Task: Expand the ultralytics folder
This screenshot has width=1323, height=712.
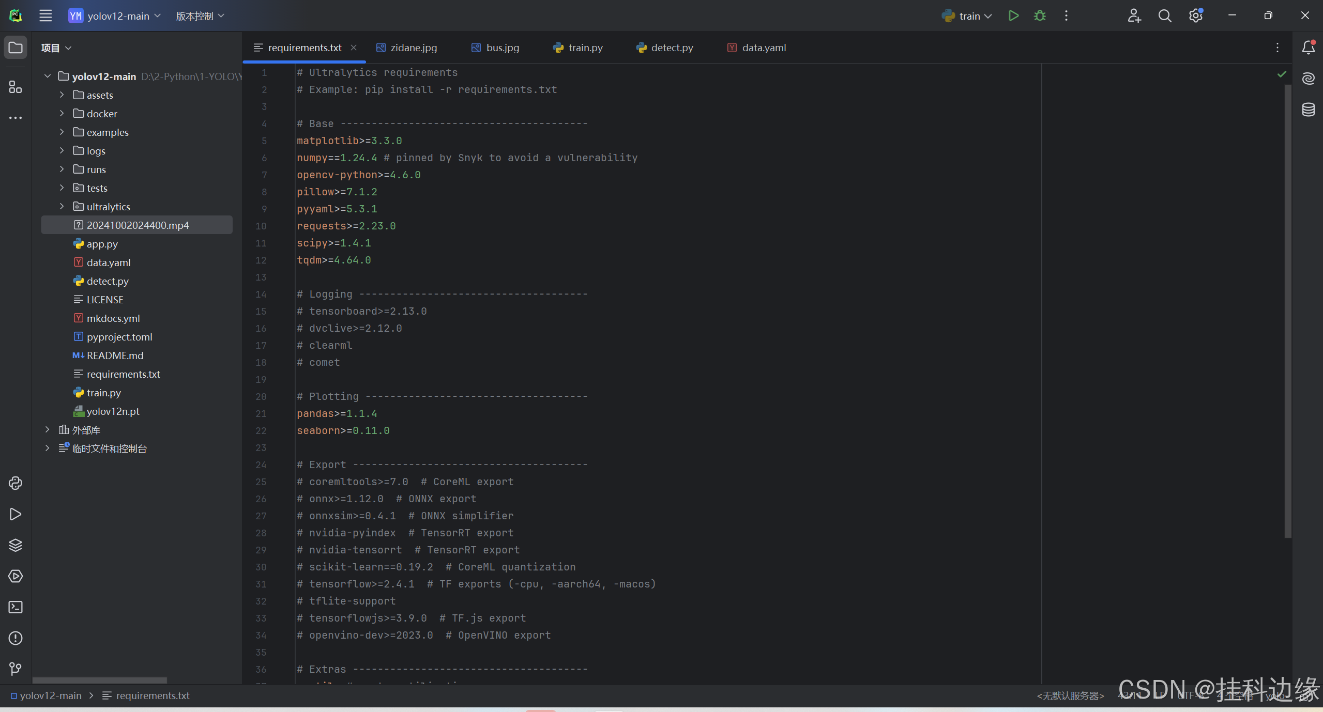Action: pos(62,207)
